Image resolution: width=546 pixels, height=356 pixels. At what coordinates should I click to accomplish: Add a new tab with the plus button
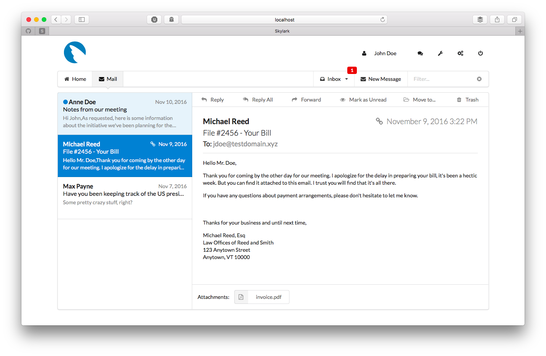(520, 31)
